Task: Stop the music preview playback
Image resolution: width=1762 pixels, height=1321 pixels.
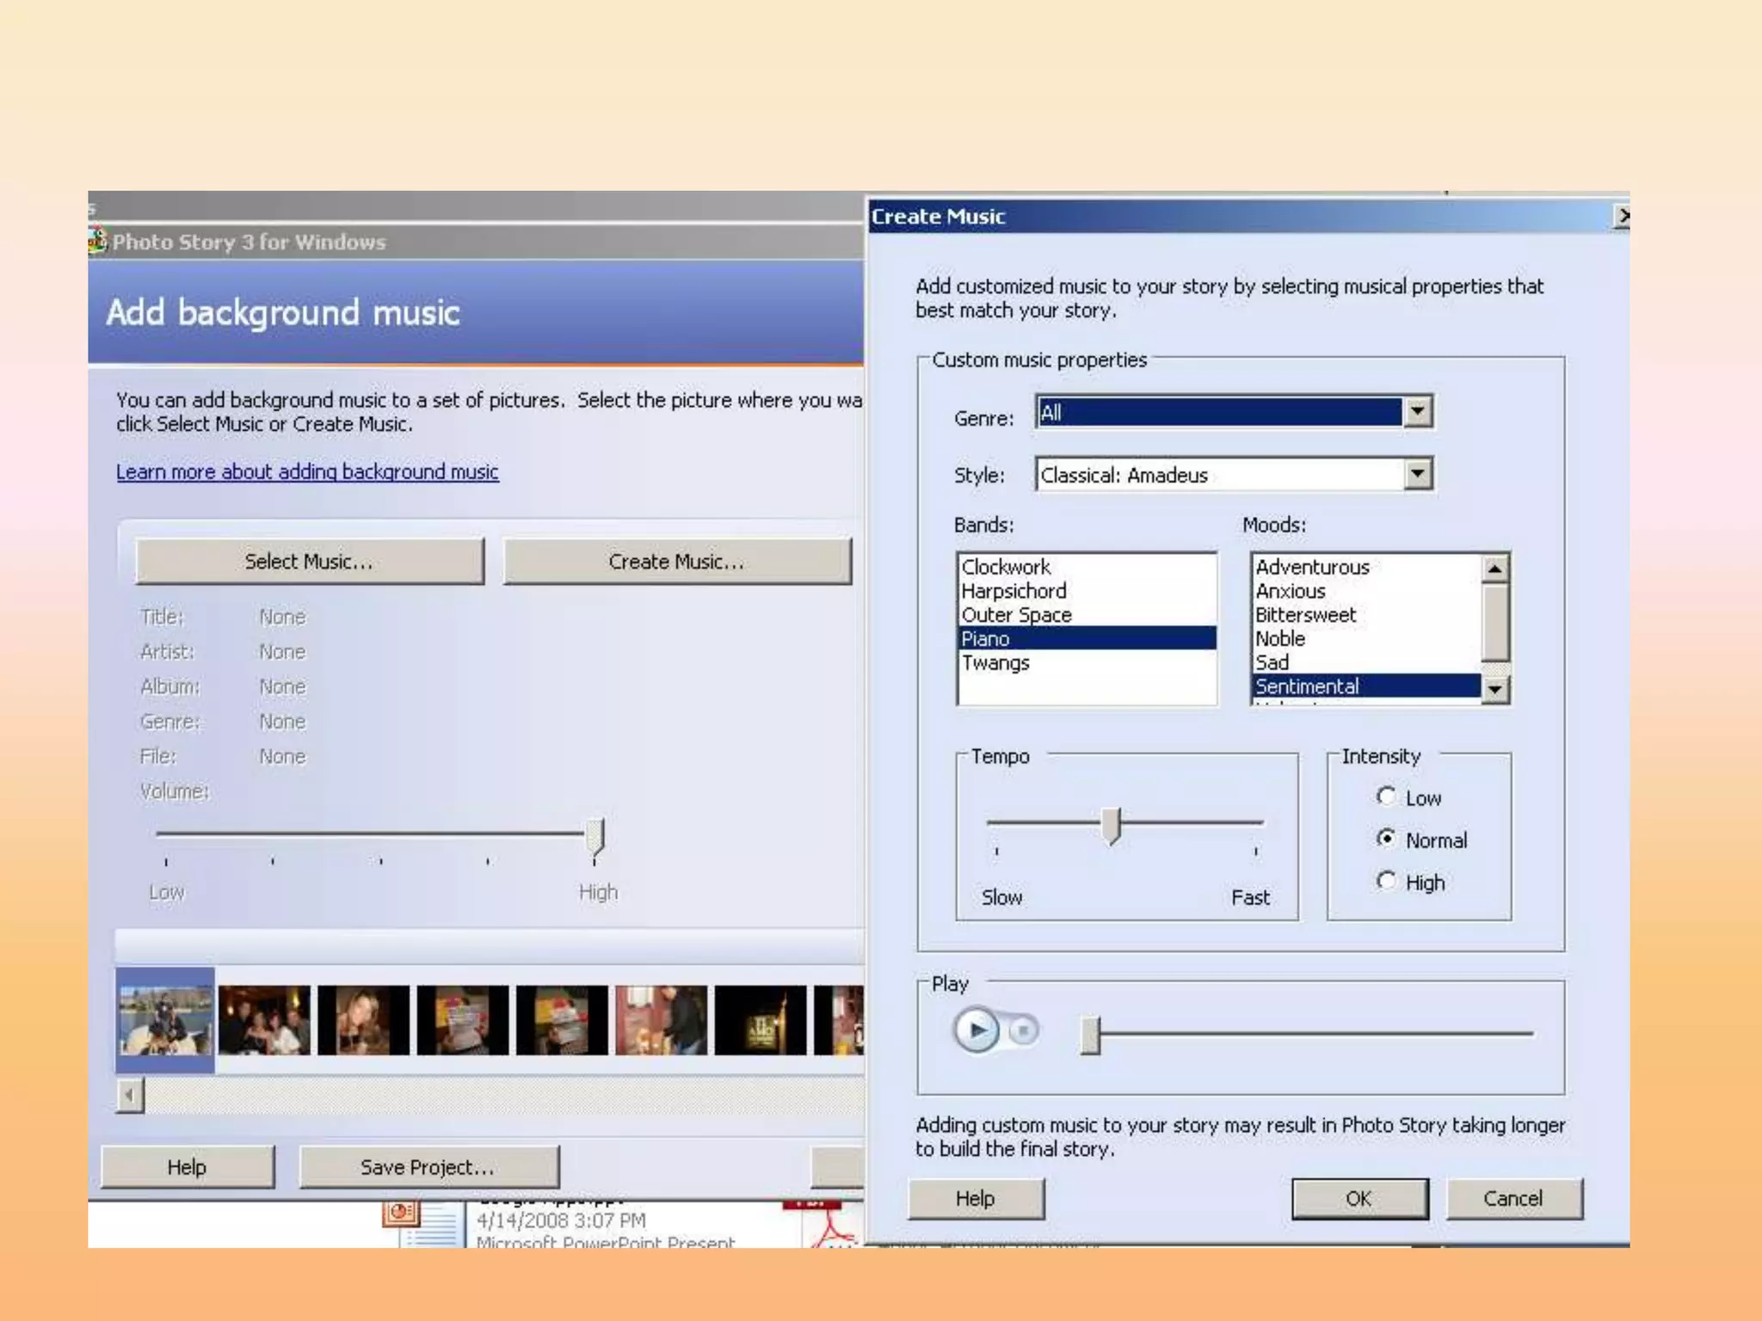Action: [x=1024, y=1029]
